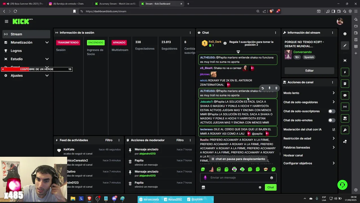The width and height of the screenshot is (360, 203).
Task: Switch to the Ibiza Summer Mix 2025 tab
Action: coord(23,4)
